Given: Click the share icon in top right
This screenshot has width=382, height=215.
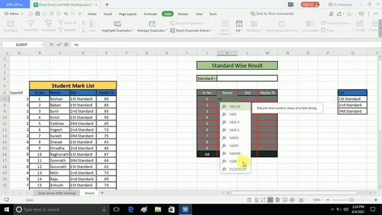Looking at the screenshot, I should pos(339,14).
